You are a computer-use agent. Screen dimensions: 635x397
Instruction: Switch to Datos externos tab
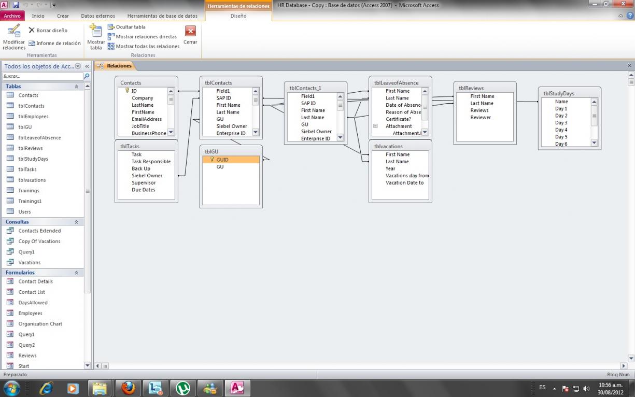pos(98,16)
